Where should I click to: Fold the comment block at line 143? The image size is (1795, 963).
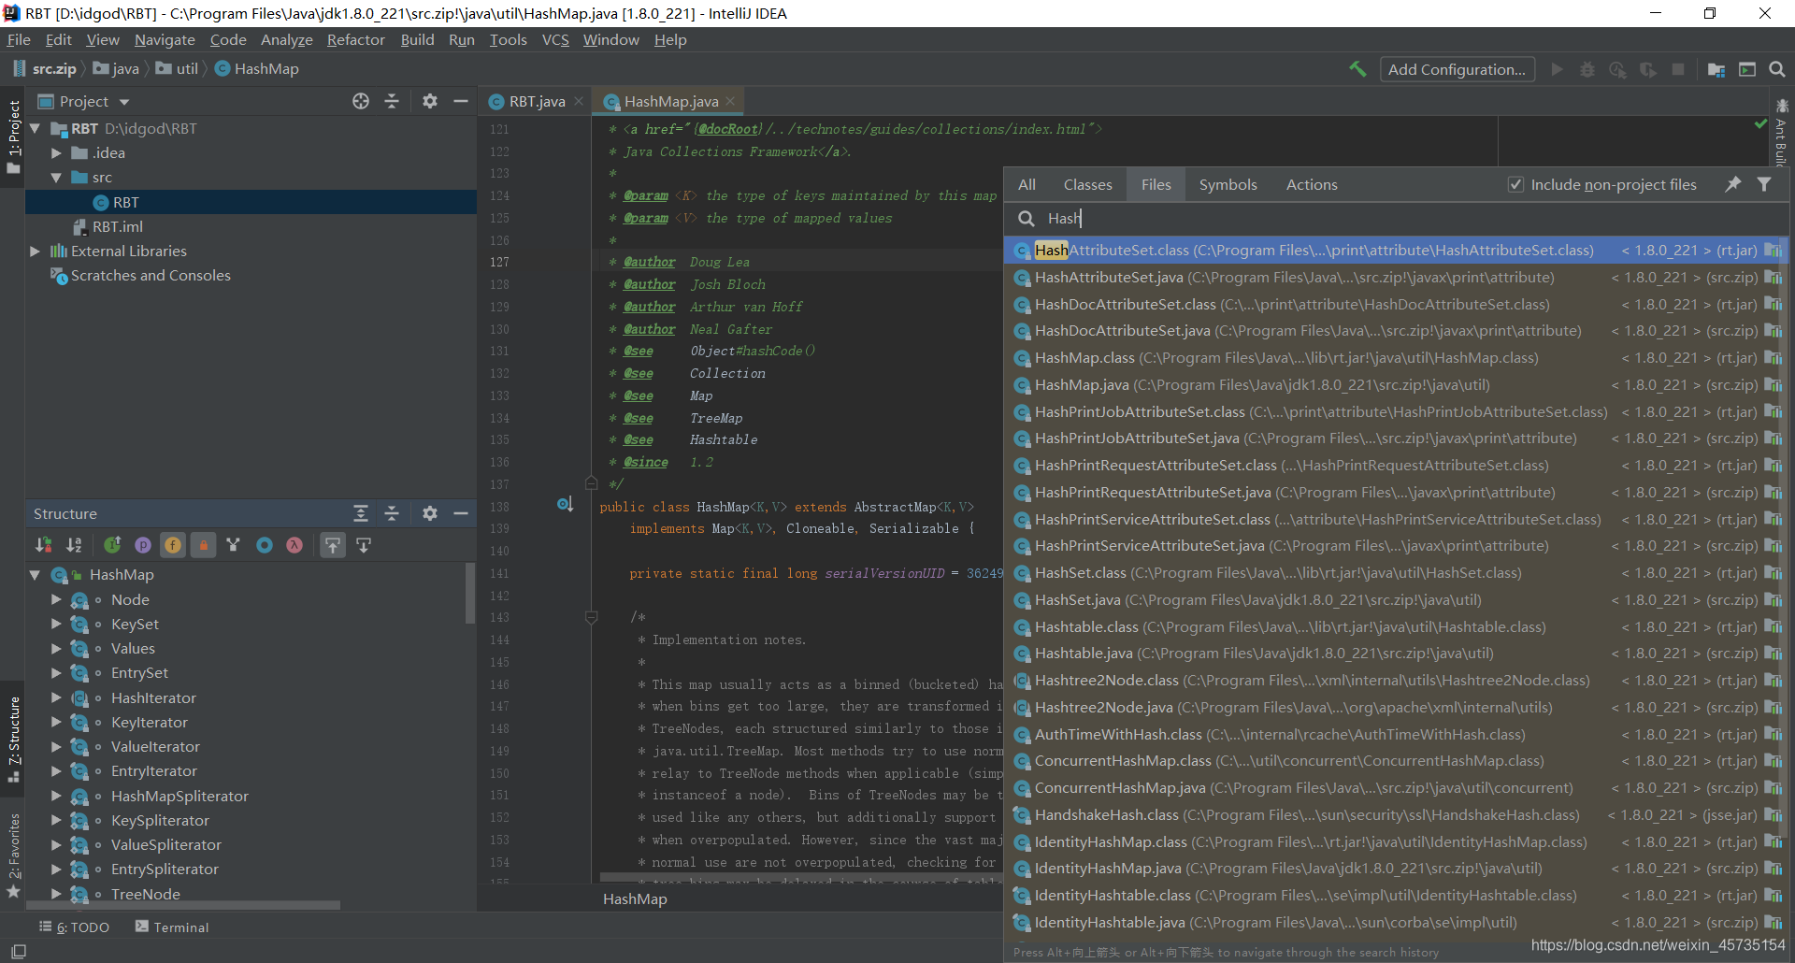point(591,617)
